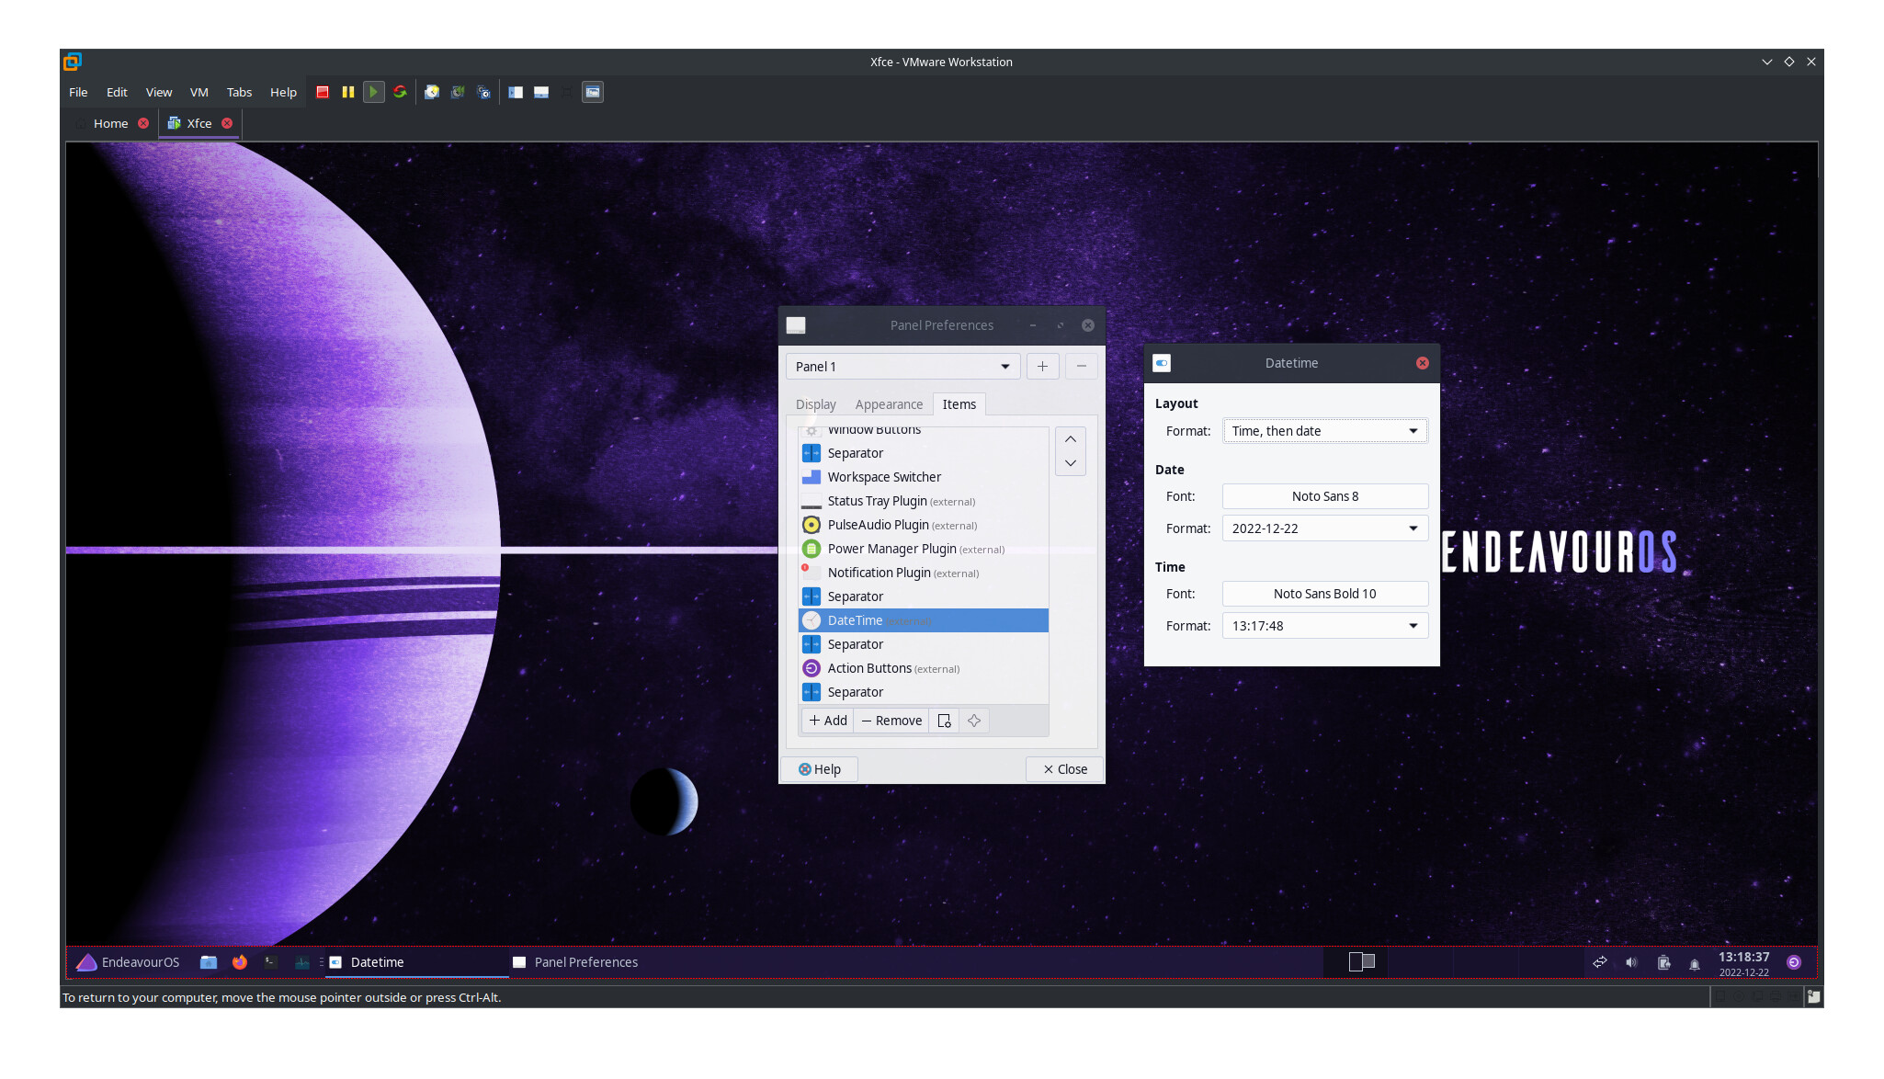Open the Panel 1 selection dropdown
The image size is (1884, 1079).
902,366
